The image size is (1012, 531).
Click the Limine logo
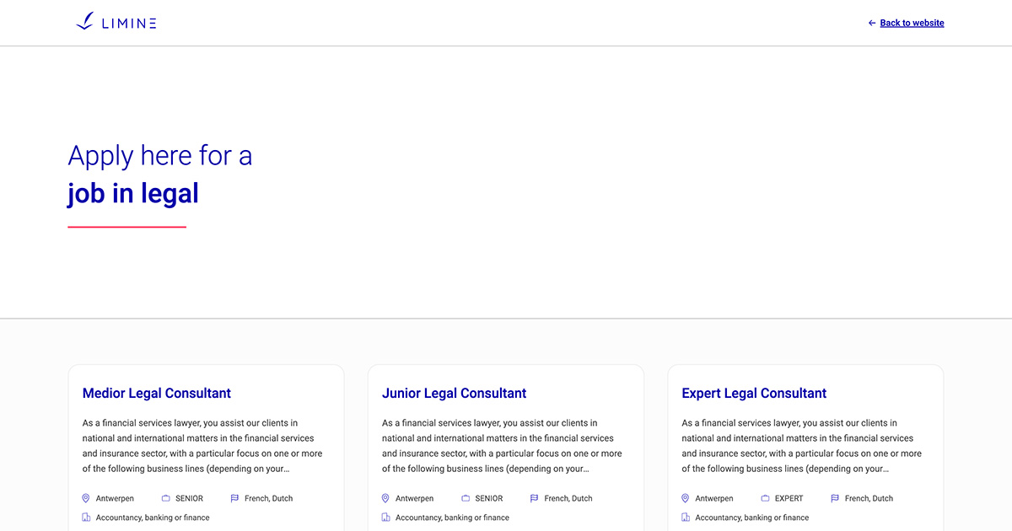point(116,23)
